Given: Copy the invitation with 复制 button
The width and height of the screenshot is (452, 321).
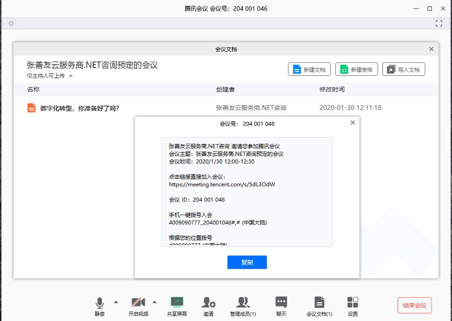Looking at the screenshot, I should tap(247, 262).
